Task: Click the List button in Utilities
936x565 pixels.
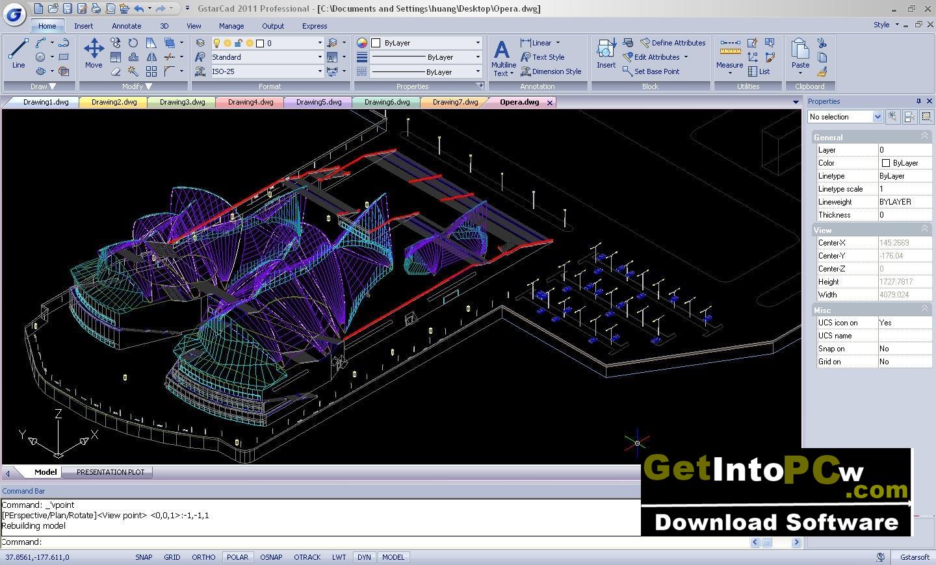Action: tap(759, 71)
